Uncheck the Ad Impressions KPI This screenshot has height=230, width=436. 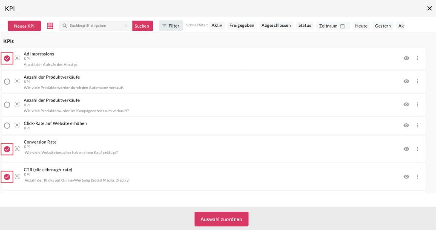pos(7,58)
